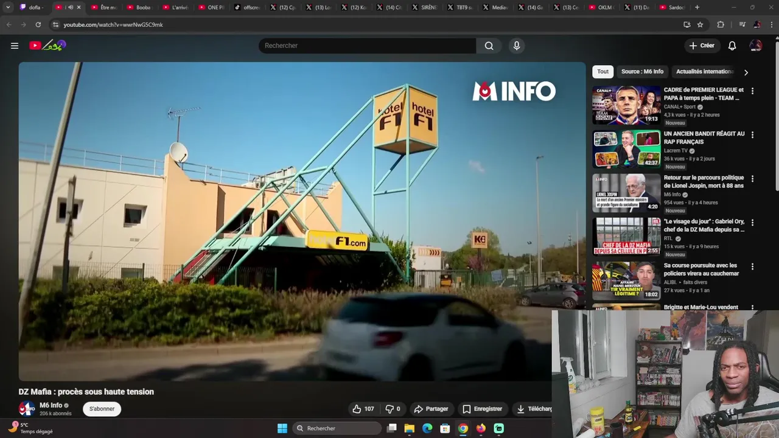Switch to the Booba browser tab

(x=140, y=7)
